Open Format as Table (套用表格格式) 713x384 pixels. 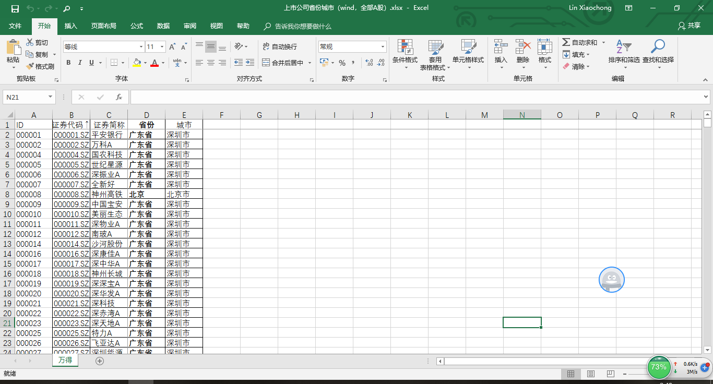pos(435,54)
